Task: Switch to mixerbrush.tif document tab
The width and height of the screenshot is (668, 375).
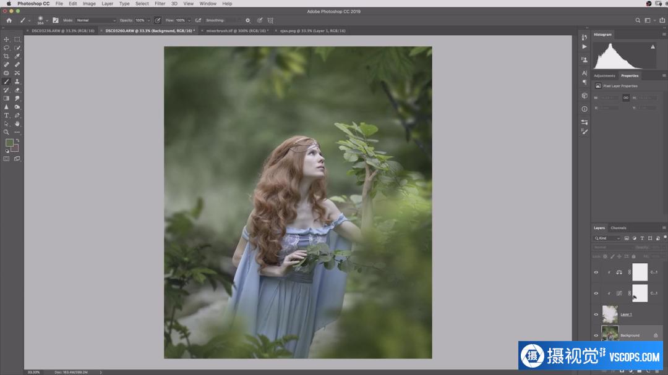Action: click(237, 31)
